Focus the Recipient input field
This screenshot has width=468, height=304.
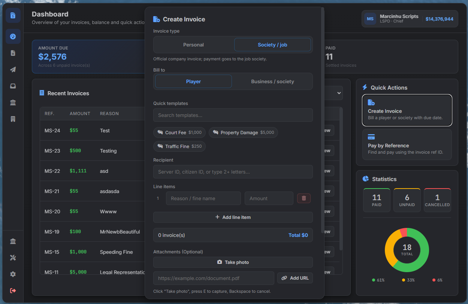point(233,172)
